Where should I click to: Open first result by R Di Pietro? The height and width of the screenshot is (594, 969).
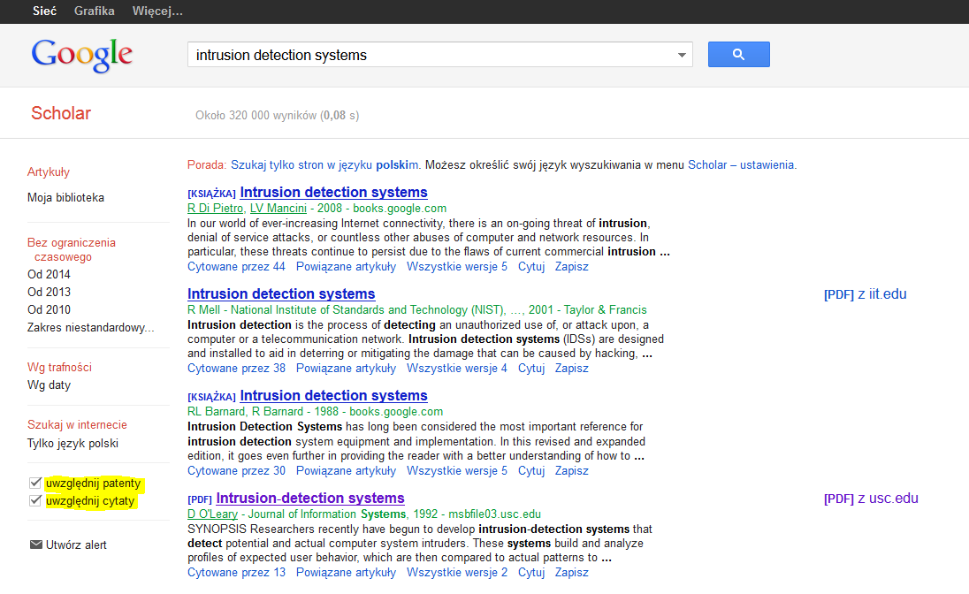click(333, 192)
